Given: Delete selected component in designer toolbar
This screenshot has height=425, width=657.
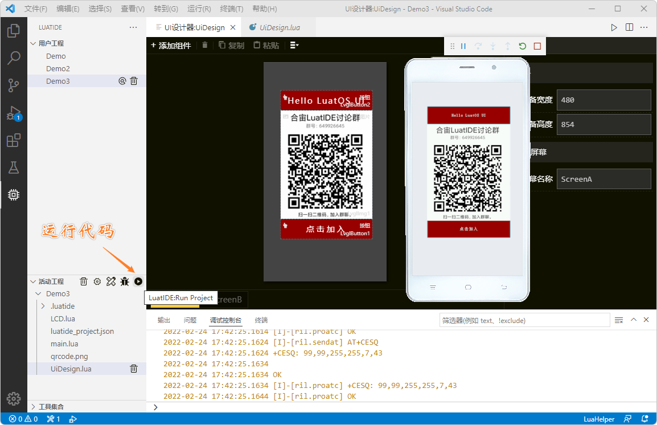Looking at the screenshot, I should tap(205, 45).
